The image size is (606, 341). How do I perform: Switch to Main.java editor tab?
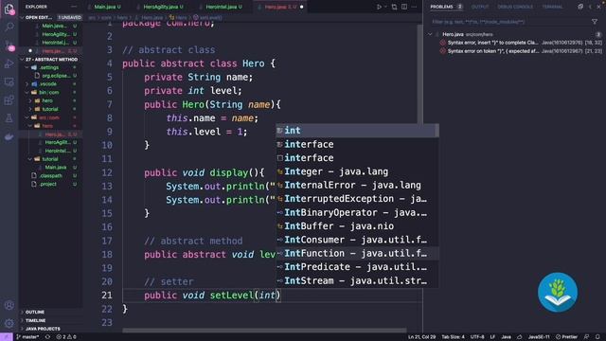pyautogui.click(x=107, y=7)
